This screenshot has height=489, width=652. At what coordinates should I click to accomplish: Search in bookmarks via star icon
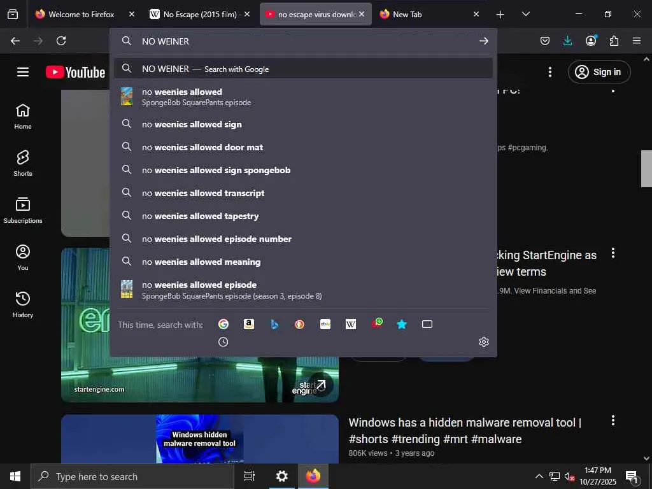click(x=402, y=324)
